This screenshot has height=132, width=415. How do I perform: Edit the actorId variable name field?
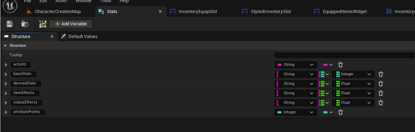[21, 64]
